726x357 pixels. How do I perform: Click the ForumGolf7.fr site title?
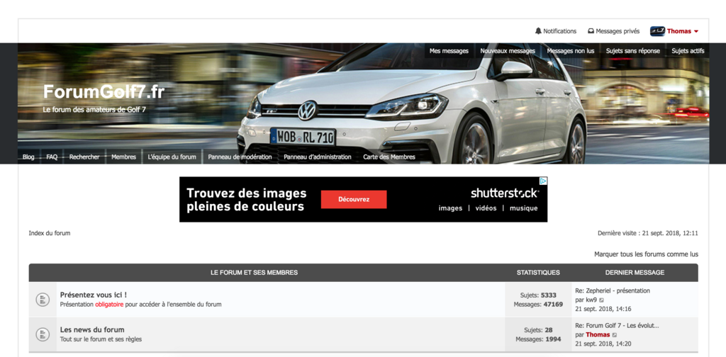[104, 91]
